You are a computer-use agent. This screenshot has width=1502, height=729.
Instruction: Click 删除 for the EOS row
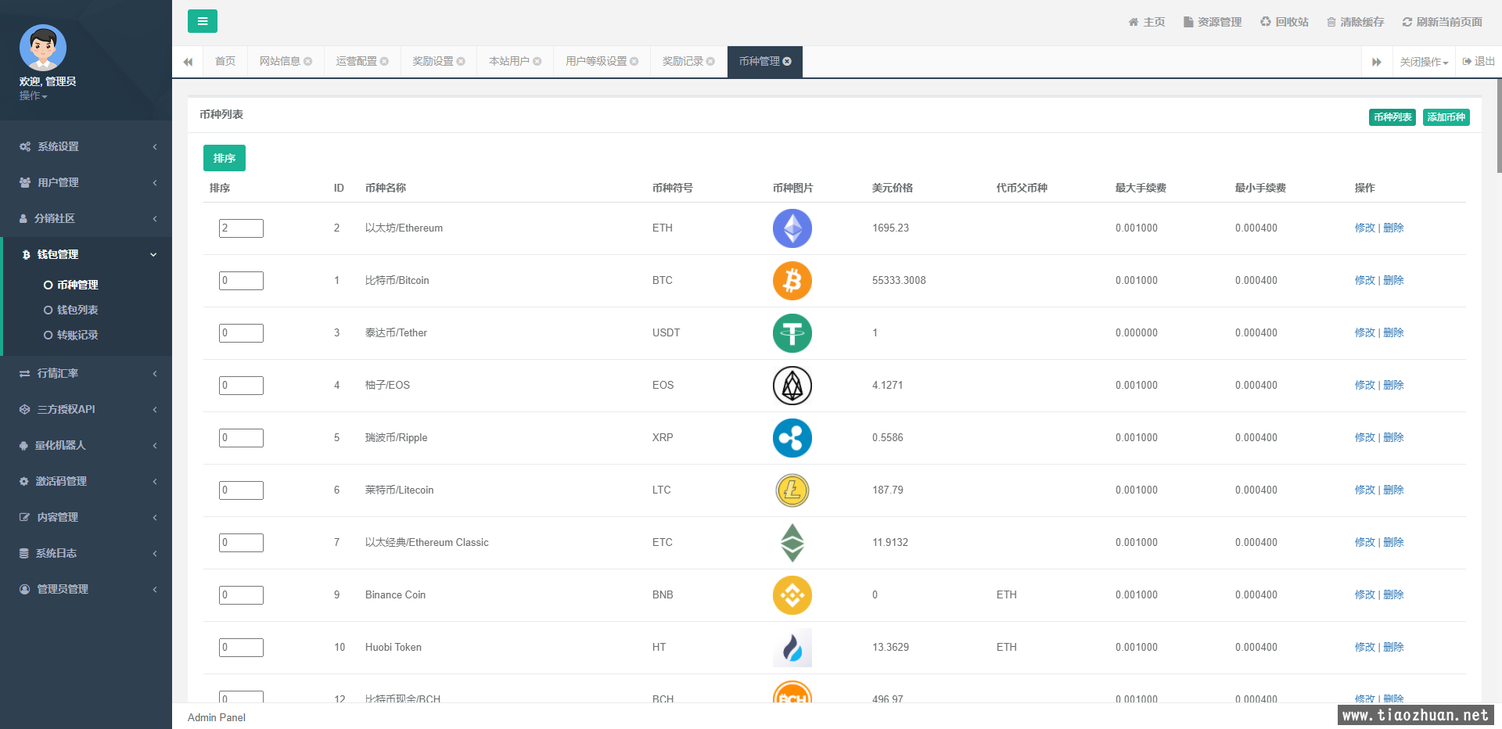click(1393, 385)
